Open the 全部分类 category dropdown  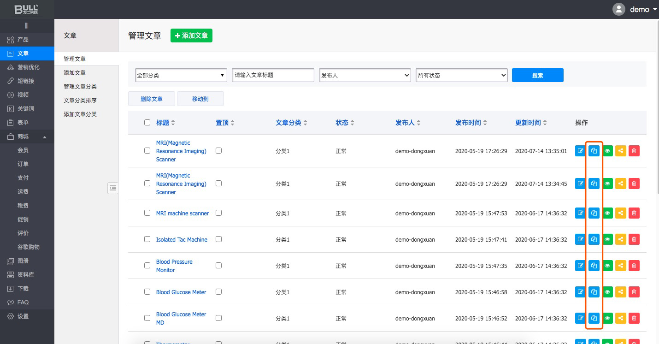[x=181, y=75]
